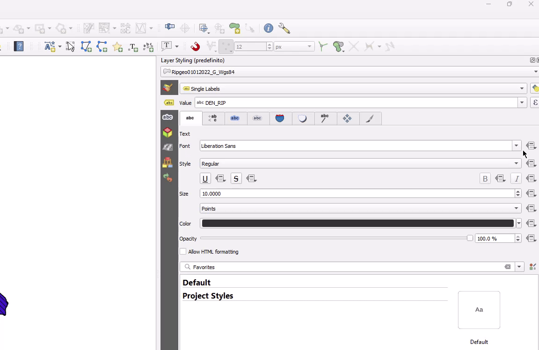Image resolution: width=539 pixels, height=350 pixels.
Task: Click the Identify Features info icon
Action: [x=269, y=29]
